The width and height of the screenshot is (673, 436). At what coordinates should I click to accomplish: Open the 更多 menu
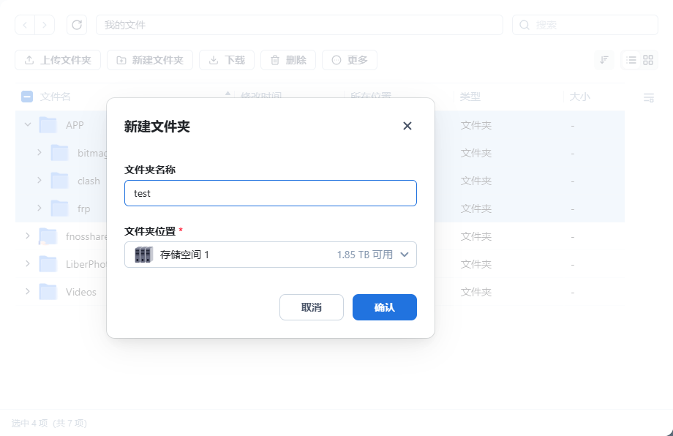(350, 60)
